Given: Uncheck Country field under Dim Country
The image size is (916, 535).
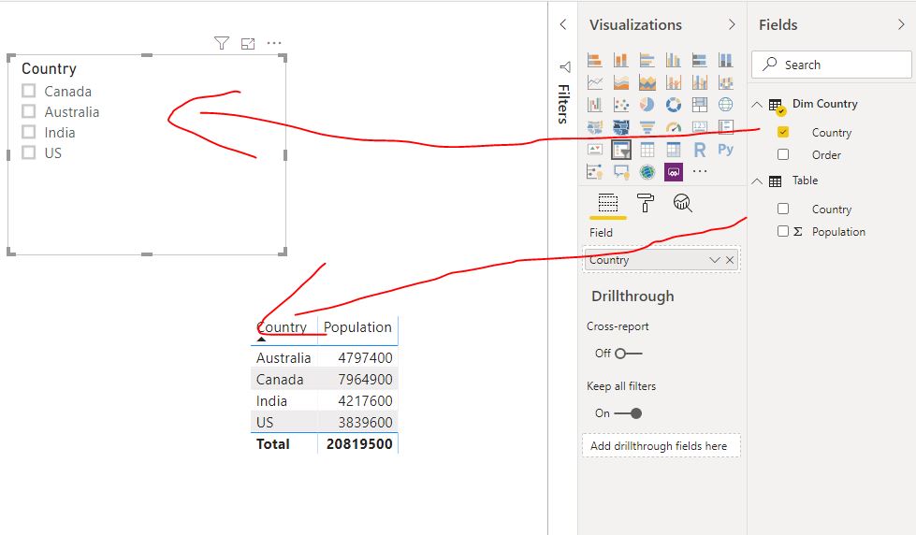Looking at the screenshot, I should (x=783, y=132).
